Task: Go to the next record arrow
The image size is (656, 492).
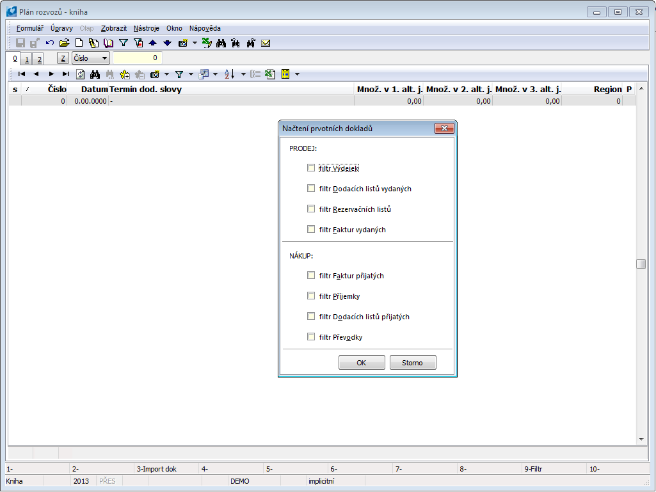Action: tap(51, 74)
